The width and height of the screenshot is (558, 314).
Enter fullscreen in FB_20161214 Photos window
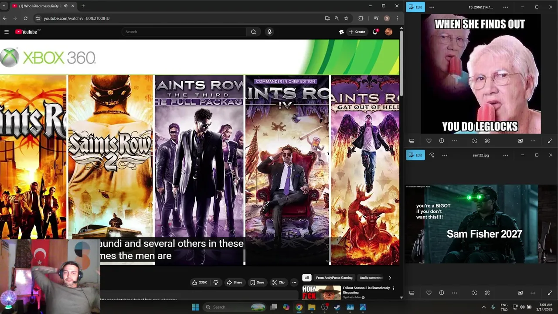(550, 141)
